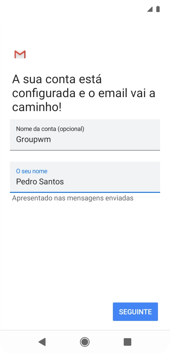
Task: Select the 'Nome da conta (opcional)' field
Action: click(x=85, y=135)
